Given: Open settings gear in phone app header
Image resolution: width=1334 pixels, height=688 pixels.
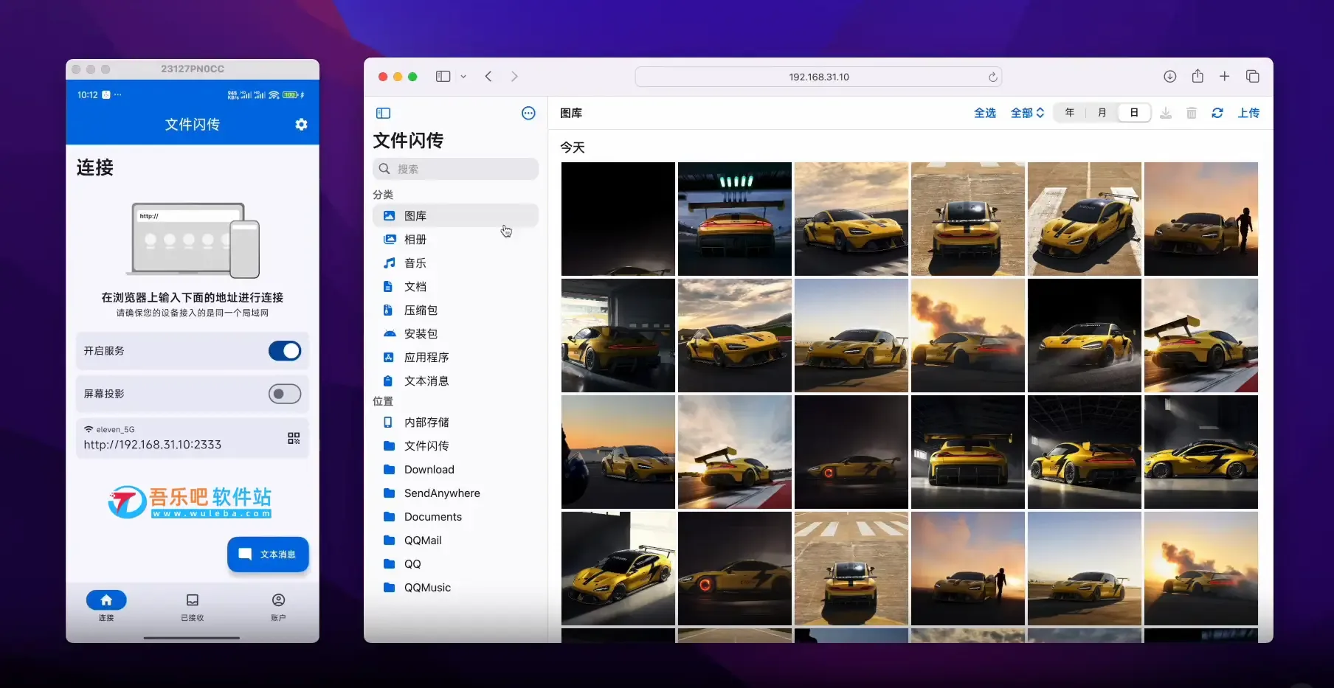Looking at the screenshot, I should click(x=301, y=125).
